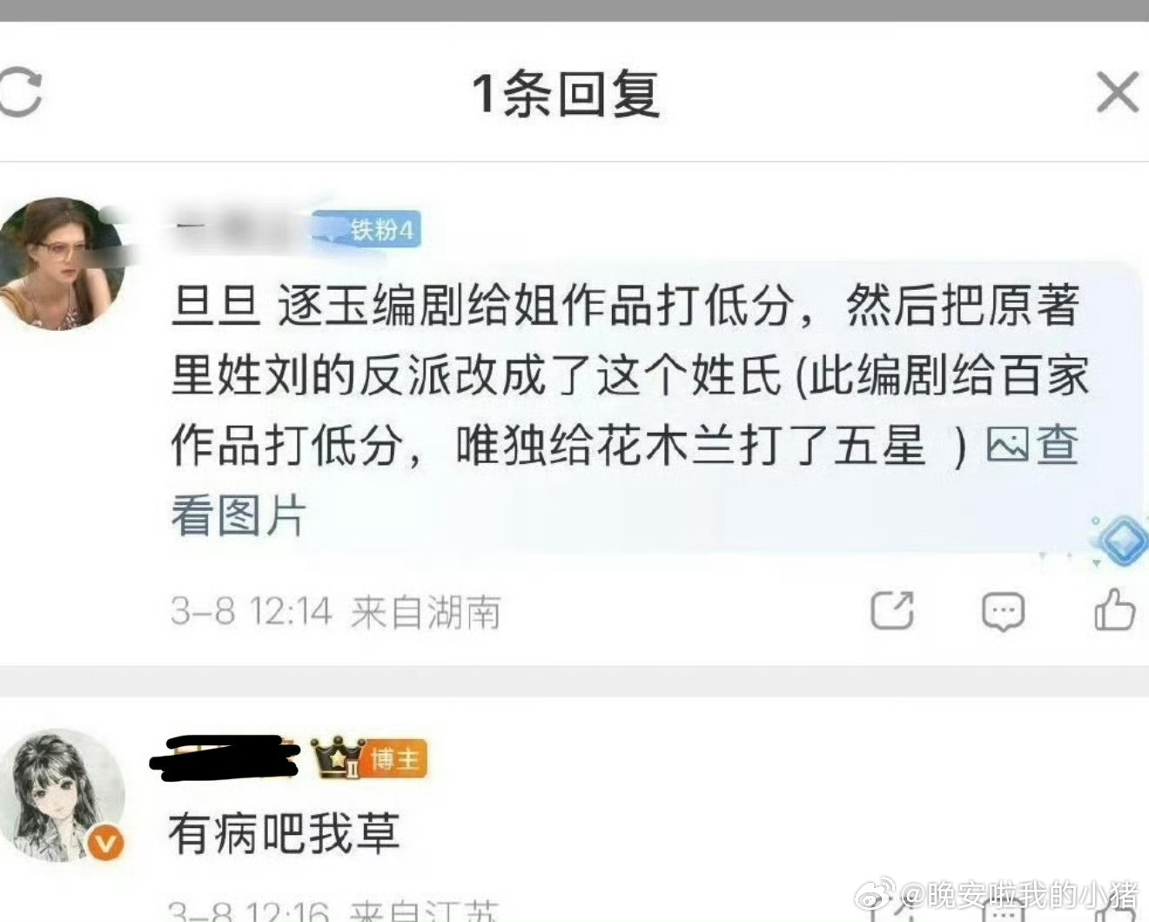Tap the crown membership badge

click(x=338, y=758)
